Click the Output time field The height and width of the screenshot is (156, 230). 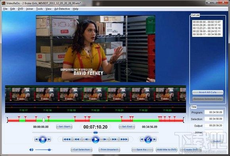point(214,126)
